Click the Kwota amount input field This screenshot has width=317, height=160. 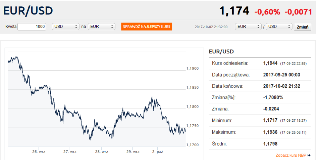tap(32, 27)
